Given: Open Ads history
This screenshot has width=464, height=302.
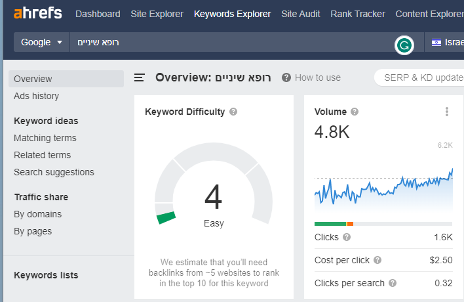Looking at the screenshot, I should click(37, 96).
